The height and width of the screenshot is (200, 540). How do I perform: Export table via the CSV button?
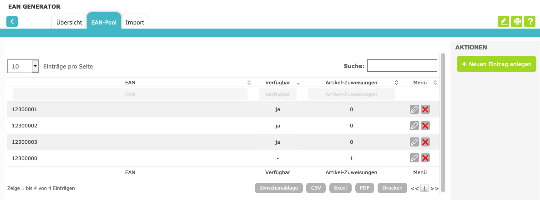click(316, 188)
